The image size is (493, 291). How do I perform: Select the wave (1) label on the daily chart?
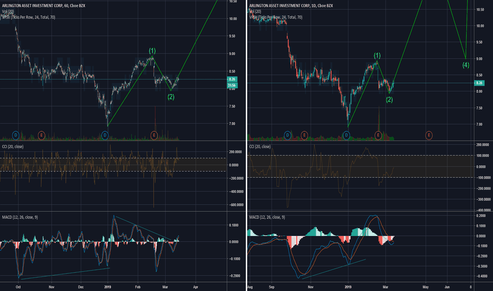click(377, 56)
